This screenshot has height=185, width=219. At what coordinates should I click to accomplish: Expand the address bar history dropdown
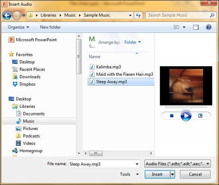pyautogui.click(x=130, y=15)
